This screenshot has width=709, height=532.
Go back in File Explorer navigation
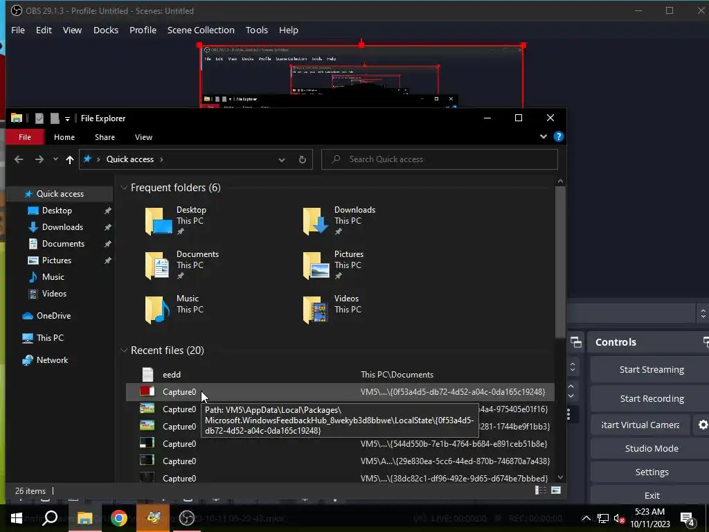coord(19,159)
